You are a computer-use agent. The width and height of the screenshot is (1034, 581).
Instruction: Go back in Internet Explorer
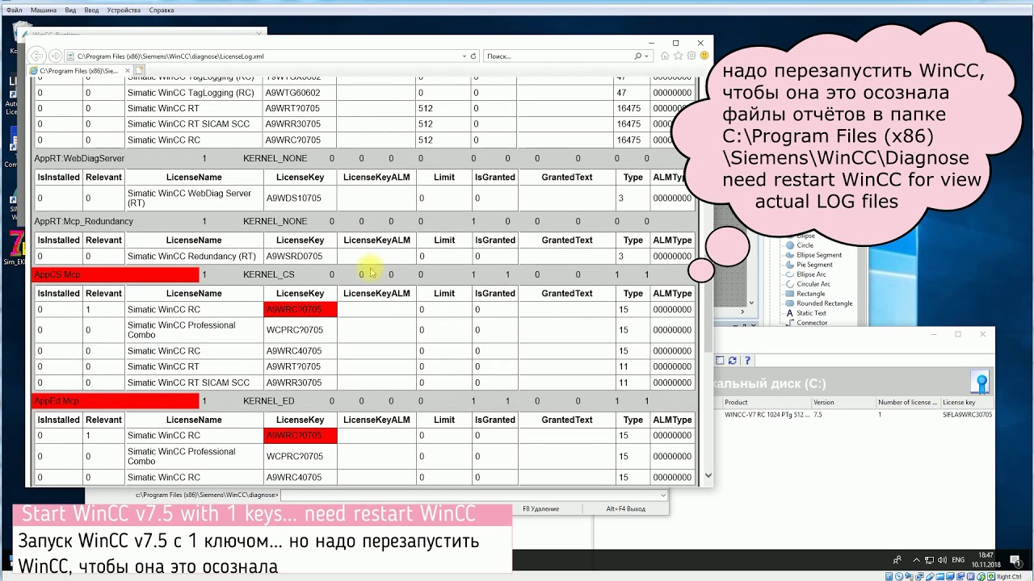37,56
